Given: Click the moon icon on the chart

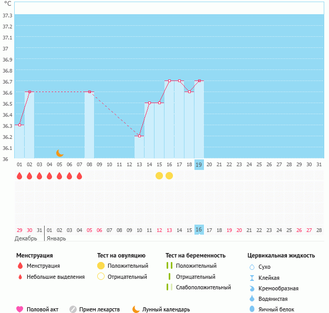Looking at the screenshot, I should click(60, 153).
